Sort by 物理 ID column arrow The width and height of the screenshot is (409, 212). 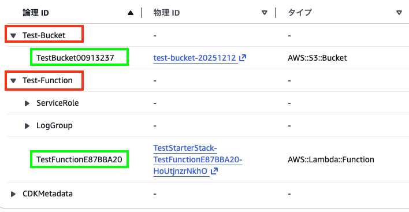click(x=265, y=13)
